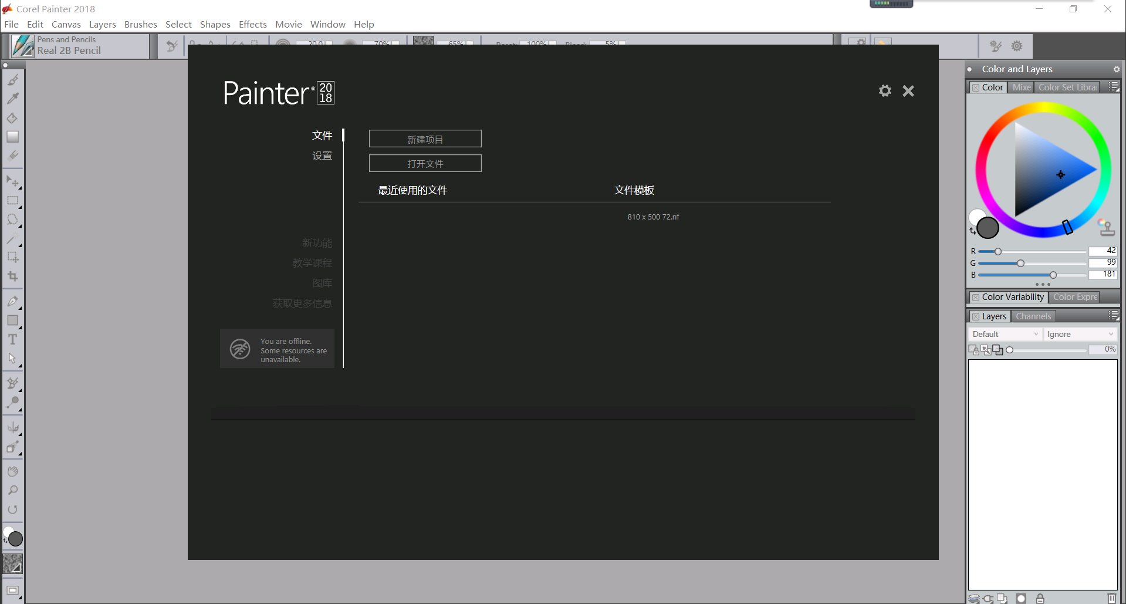
Task: Select the Crop tool
Action: click(x=12, y=276)
